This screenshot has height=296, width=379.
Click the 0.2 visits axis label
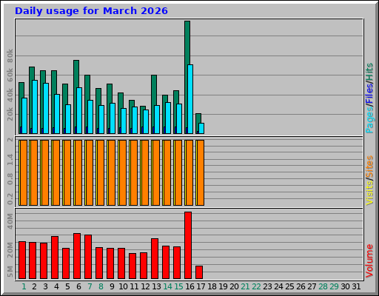point(10,199)
